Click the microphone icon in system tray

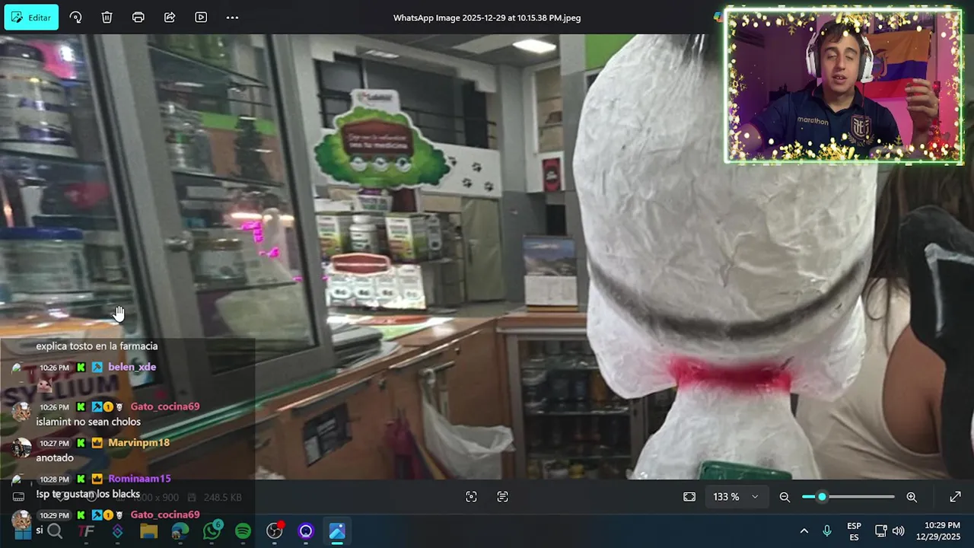[827, 531]
